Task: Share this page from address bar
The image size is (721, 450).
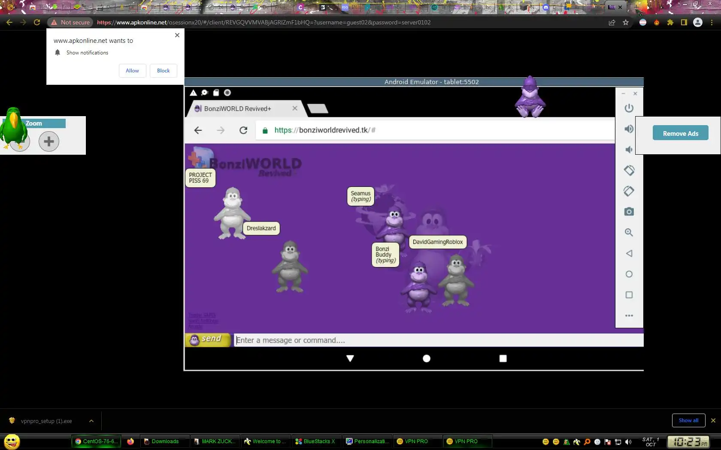Action: coord(612,22)
